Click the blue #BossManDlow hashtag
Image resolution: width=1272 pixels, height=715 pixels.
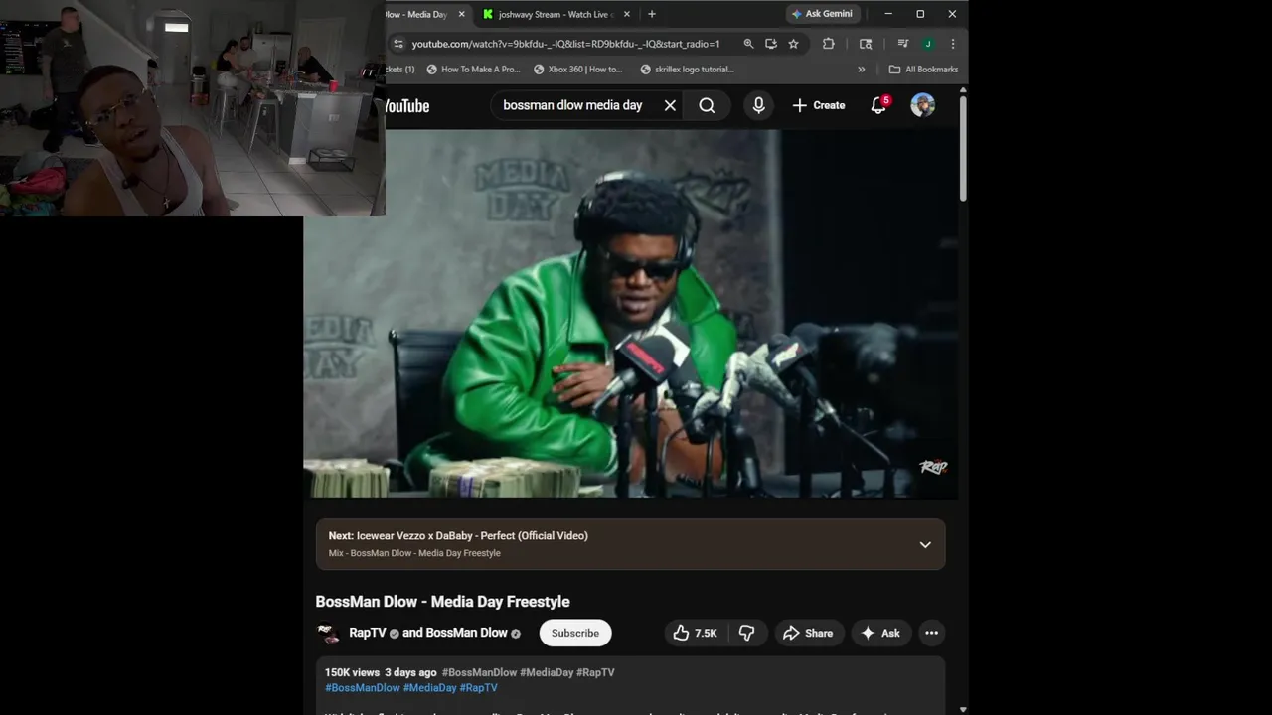tap(363, 687)
